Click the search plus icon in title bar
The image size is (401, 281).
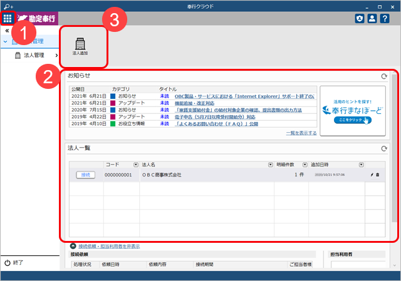8,7
